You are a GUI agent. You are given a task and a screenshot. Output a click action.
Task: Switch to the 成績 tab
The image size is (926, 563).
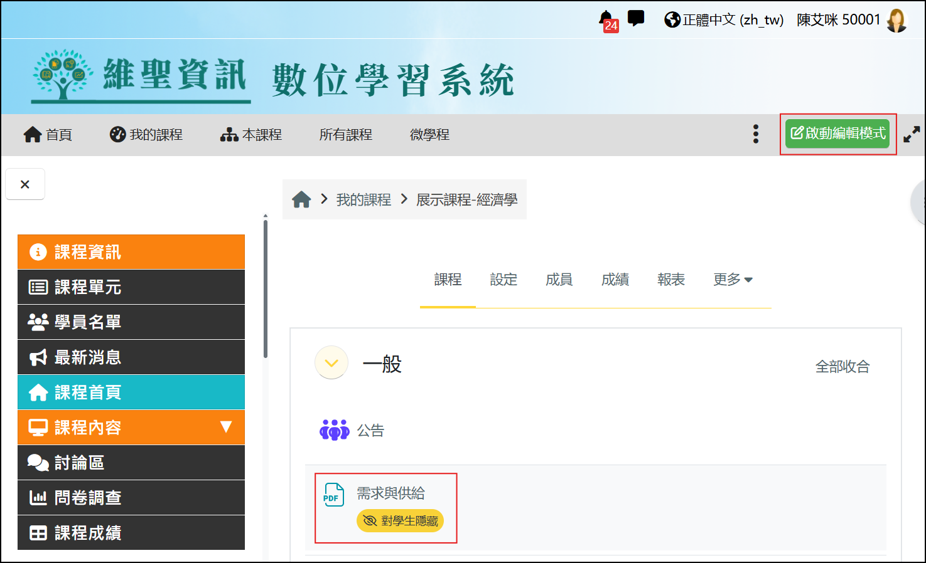615,280
